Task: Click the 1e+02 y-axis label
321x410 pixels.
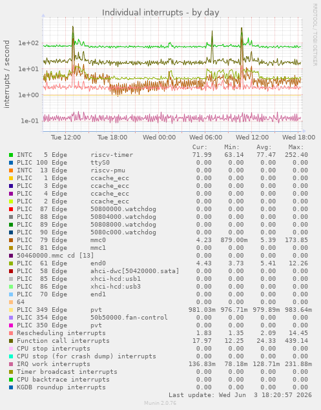Action: [28, 43]
